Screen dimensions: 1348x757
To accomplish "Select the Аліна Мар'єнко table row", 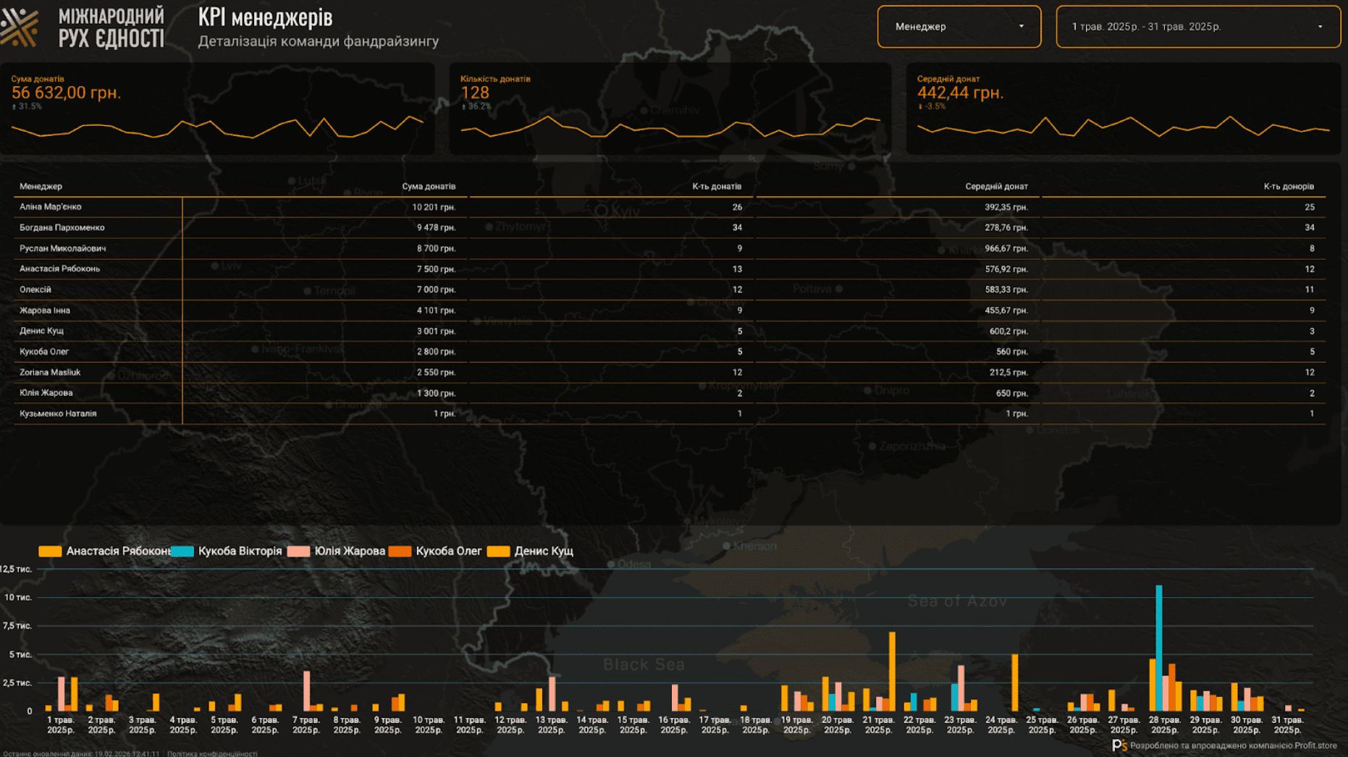I will pos(51,207).
